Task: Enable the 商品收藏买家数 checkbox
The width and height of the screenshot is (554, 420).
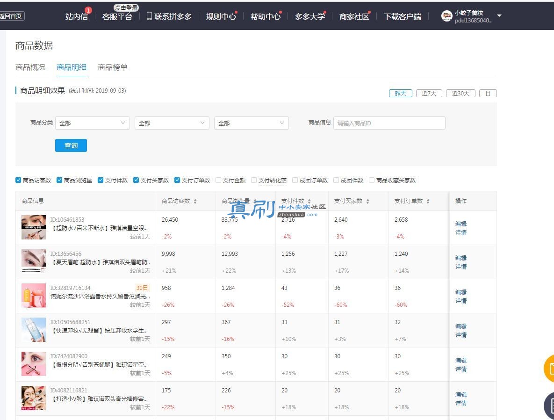Action: tap(372, 180)
